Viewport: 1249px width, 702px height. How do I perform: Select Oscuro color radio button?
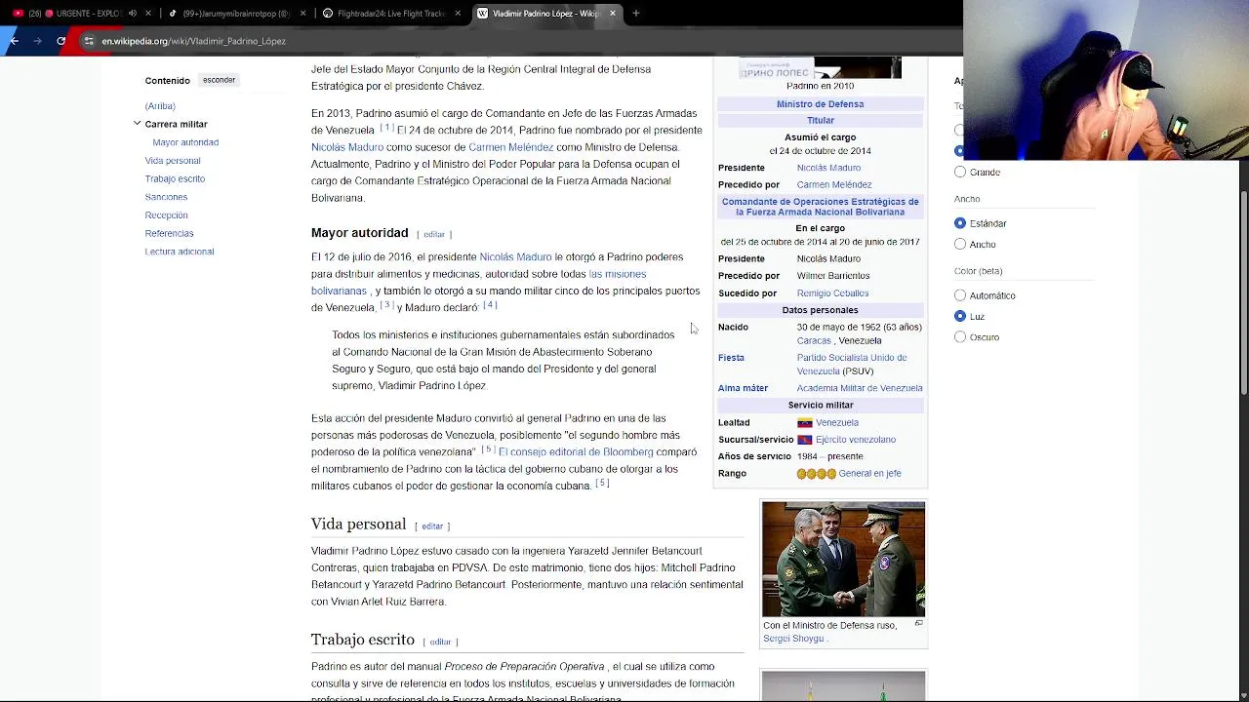pyautogui.click(x=960, y=336)
